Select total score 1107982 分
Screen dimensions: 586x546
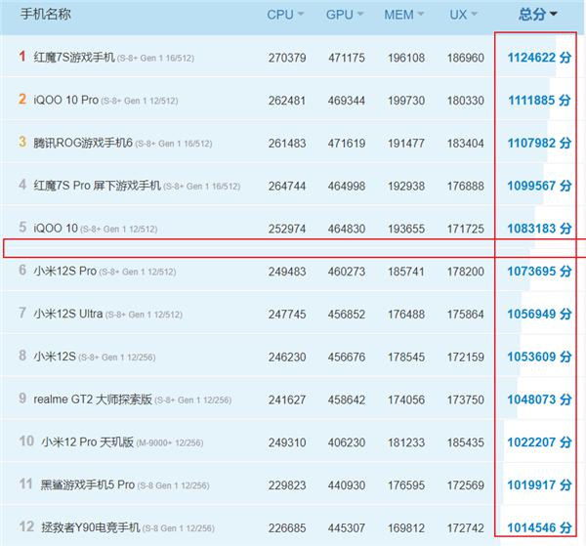(539, 143)
